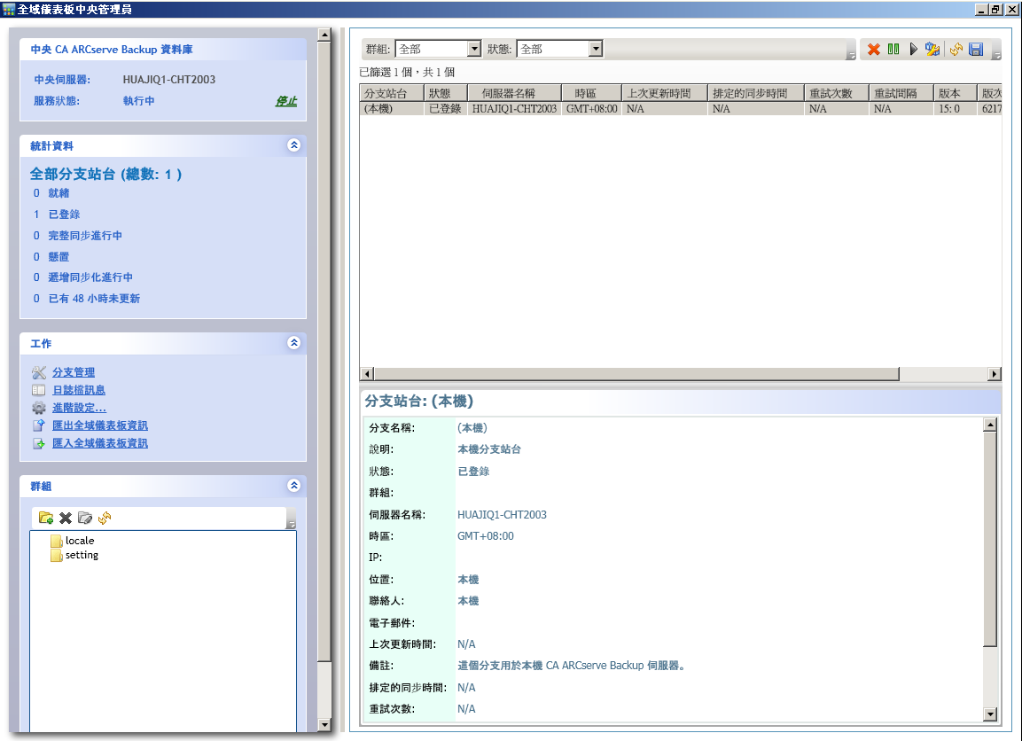Click the right arrow of the table's horizontal scrollbar

pyautogui.click(x=994, y=374)
